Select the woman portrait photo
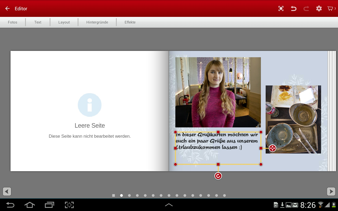This screenshot has height=211, width=338. 218,92
